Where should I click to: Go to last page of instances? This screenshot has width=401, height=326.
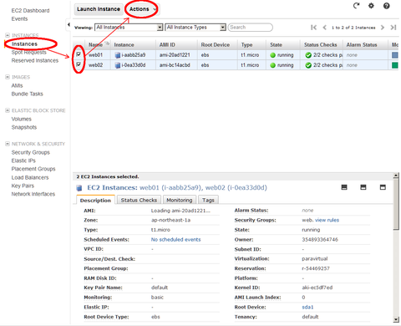coord(393,28)
